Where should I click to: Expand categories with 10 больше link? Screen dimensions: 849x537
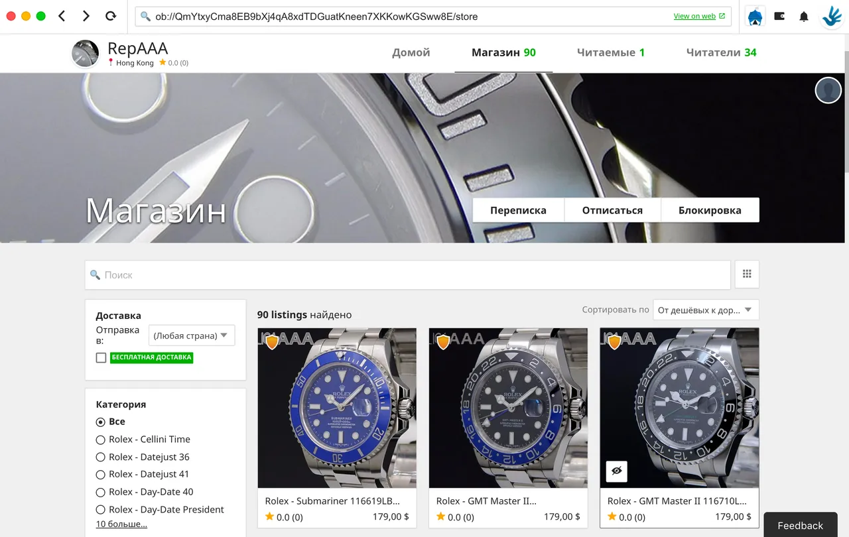click(x=121, y=524)
